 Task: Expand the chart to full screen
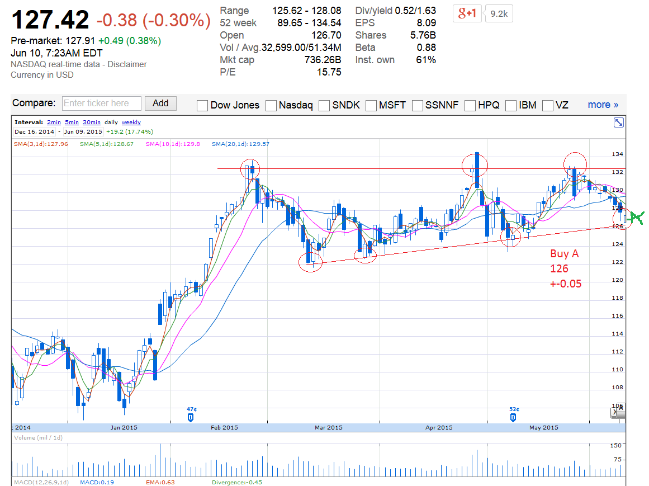[619, 122]
